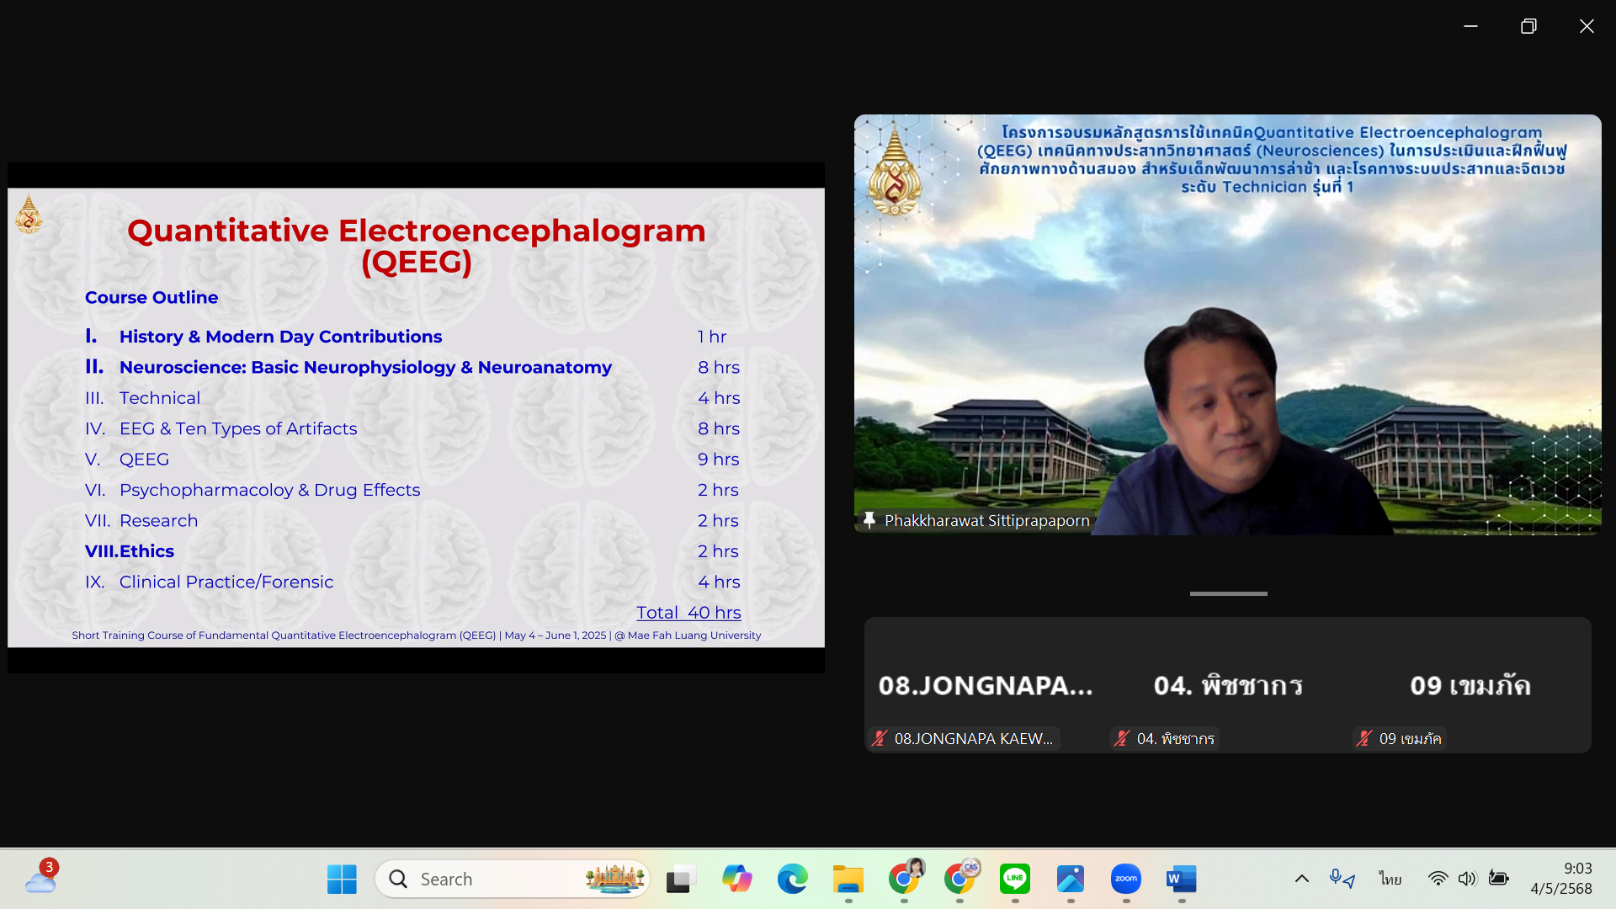
Task: Minimize the Zoom meeting window
Action: click(1470, 26)
